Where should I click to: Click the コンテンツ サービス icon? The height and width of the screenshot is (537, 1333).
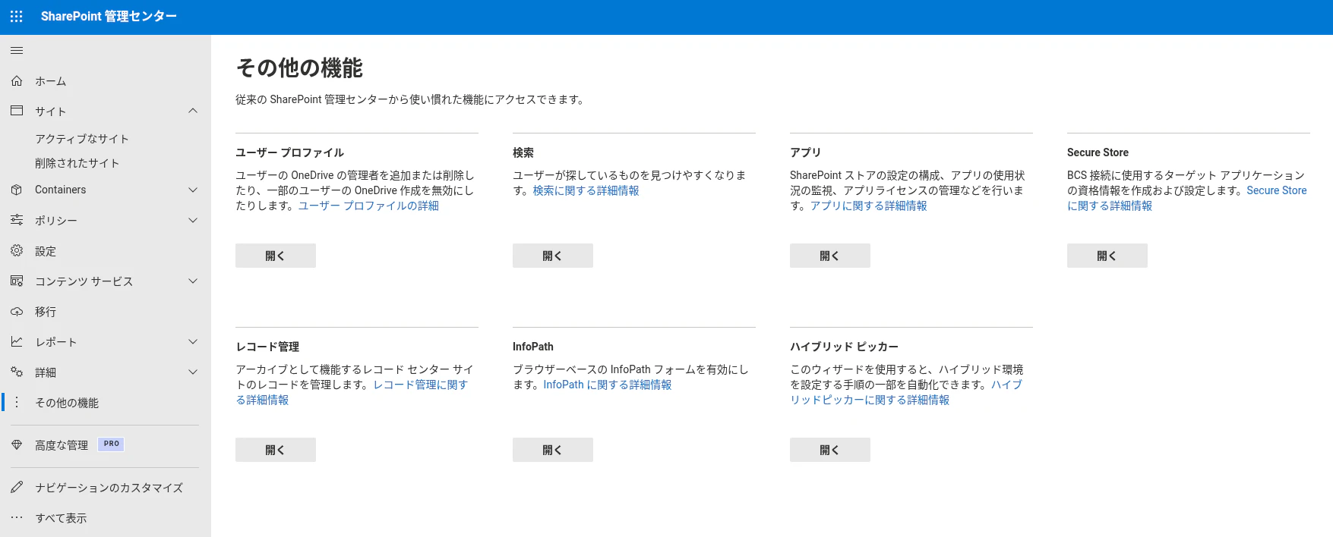[x=17, y=281]
